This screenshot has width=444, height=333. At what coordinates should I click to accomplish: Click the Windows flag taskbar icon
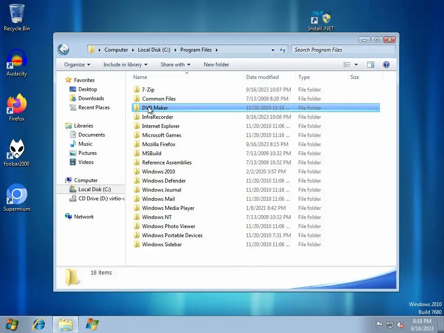tap(92, 324)
